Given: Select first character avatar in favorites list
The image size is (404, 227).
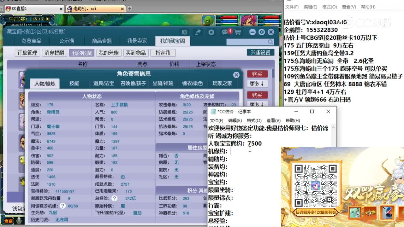Looking at the screenshot, I should click(x=21, y=79).
